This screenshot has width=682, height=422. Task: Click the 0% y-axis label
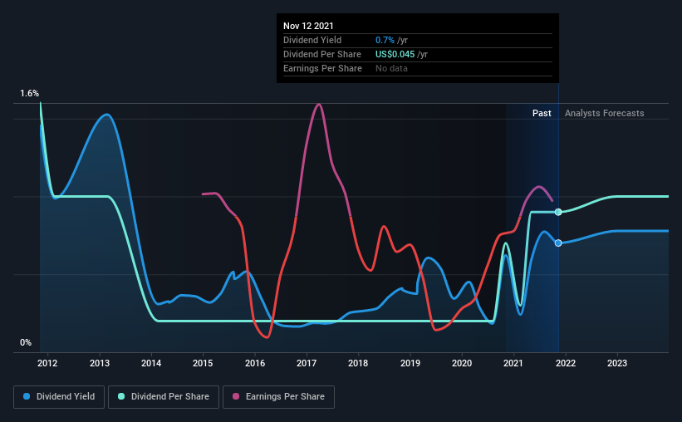click(x=26, y=343)
